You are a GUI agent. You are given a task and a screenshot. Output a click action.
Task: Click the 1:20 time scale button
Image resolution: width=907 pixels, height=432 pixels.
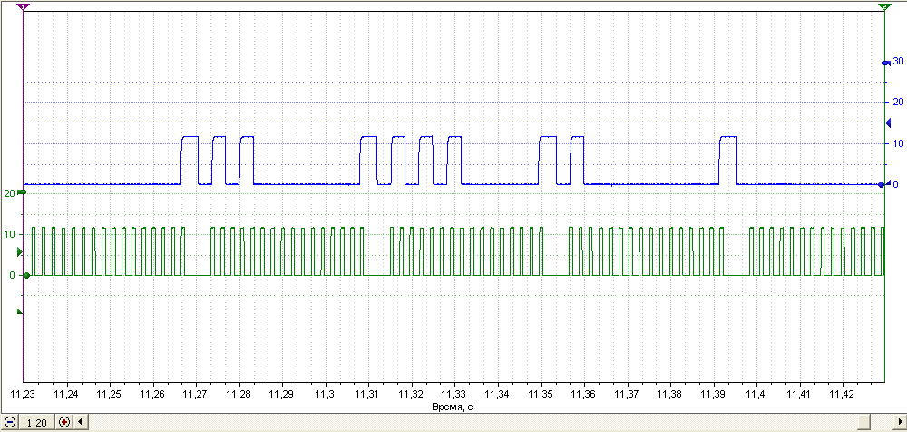click(x=37, y=423)
